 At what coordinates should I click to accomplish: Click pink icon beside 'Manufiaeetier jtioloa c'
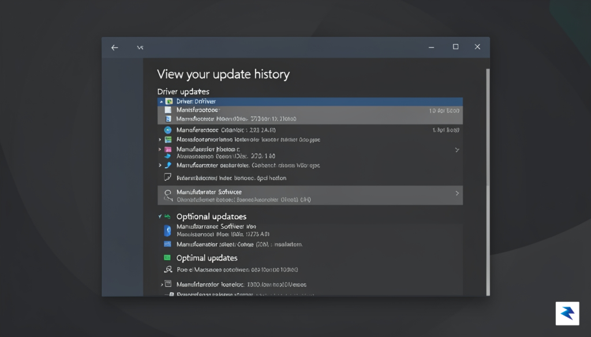coord(168,149)
